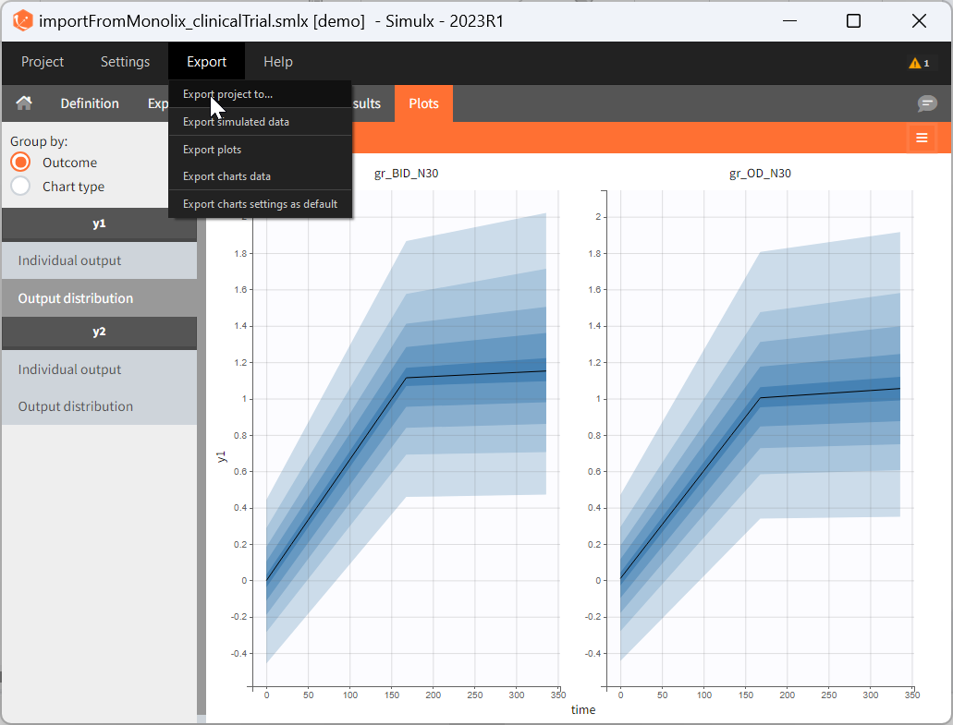Click the home icon in navigation bar
Viewport: 953px width, 725px height.
click(25, 103)
